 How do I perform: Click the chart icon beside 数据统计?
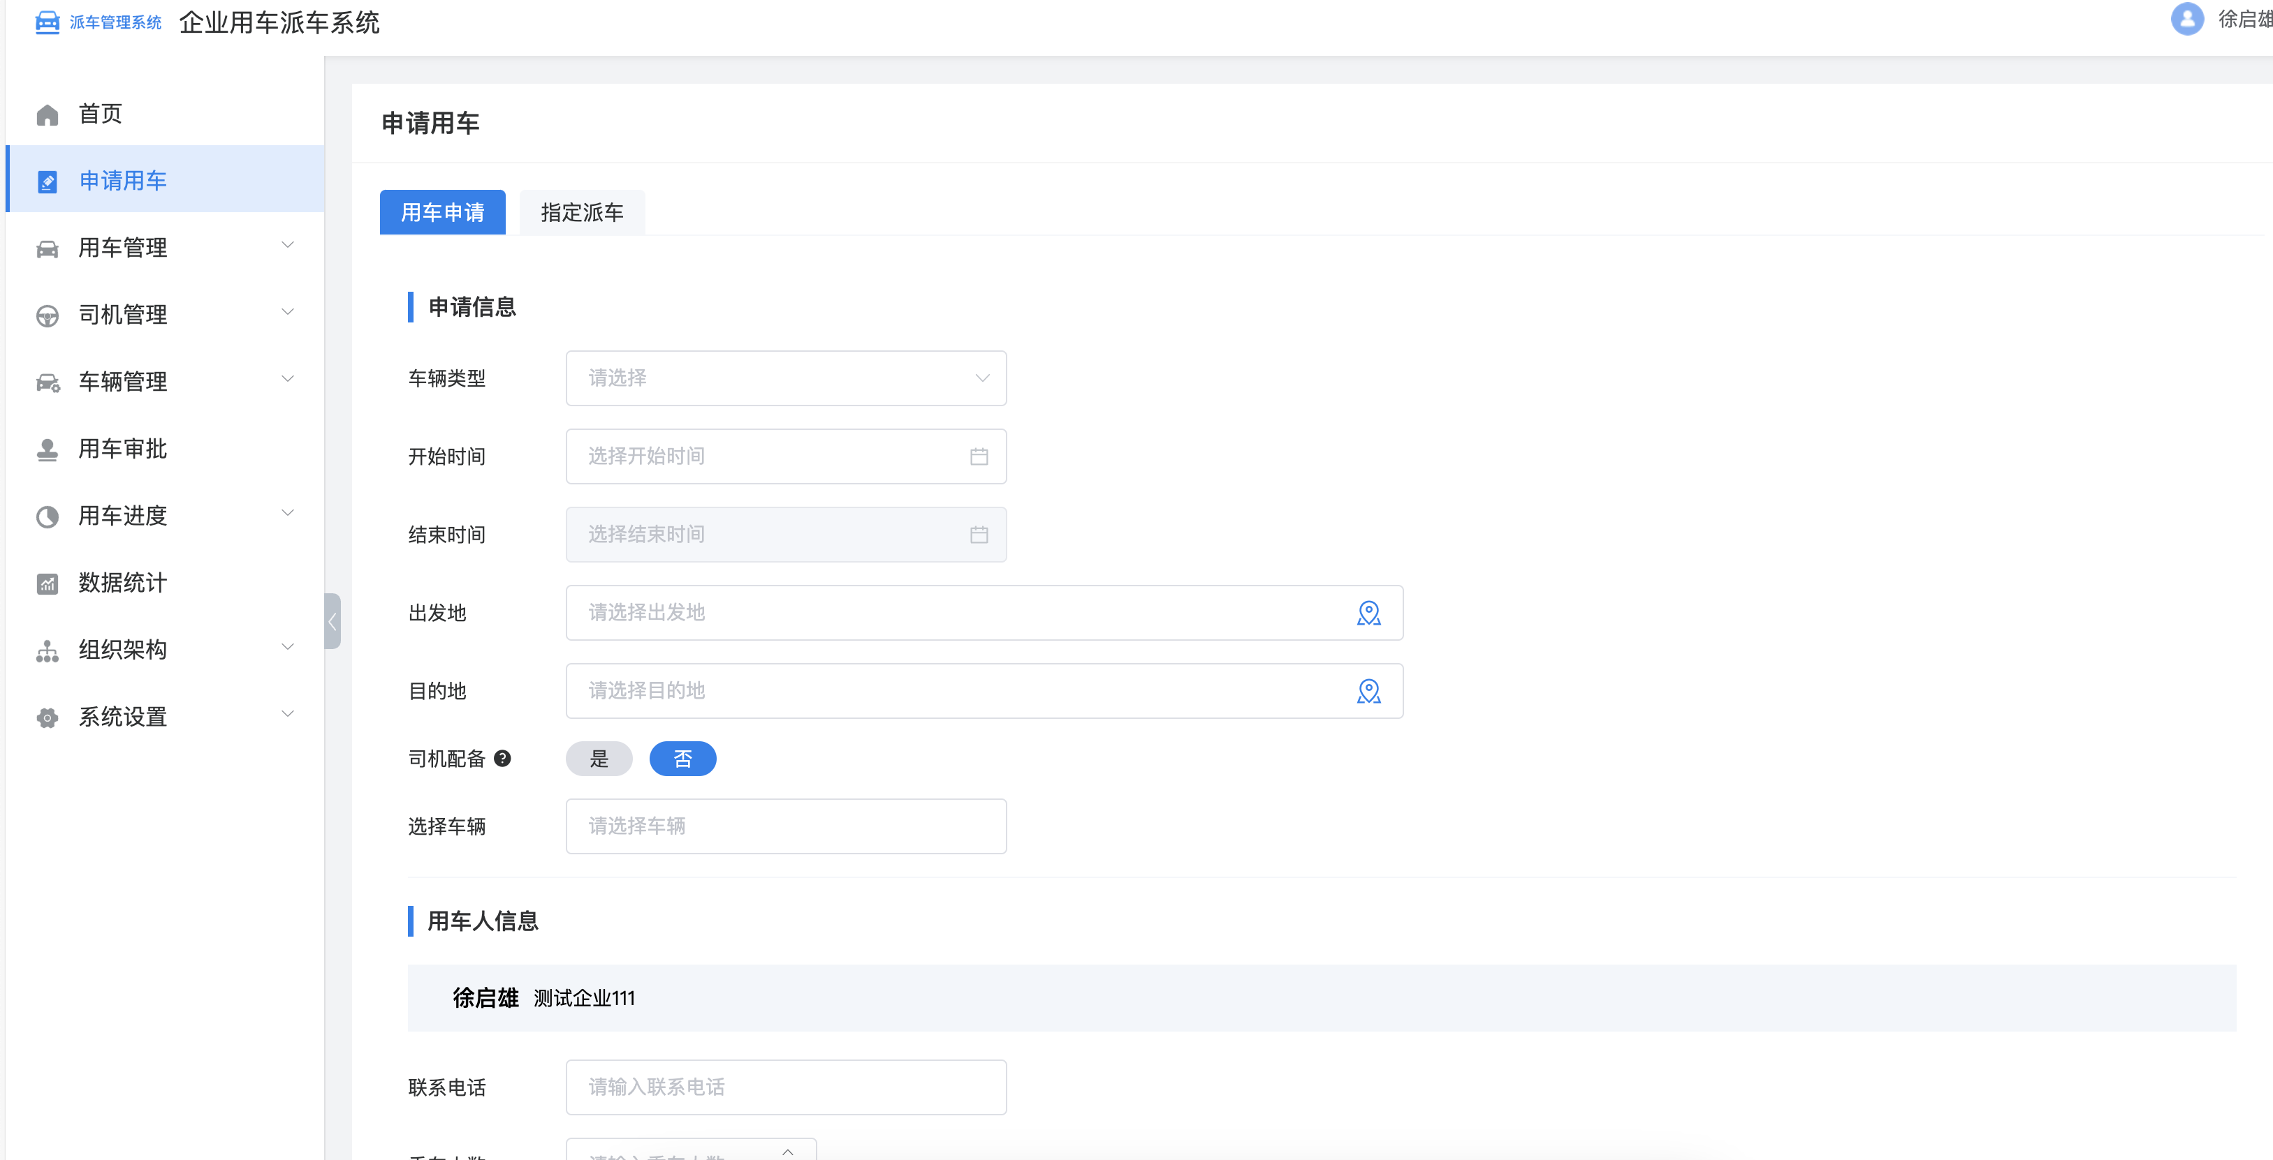[47, 583]
